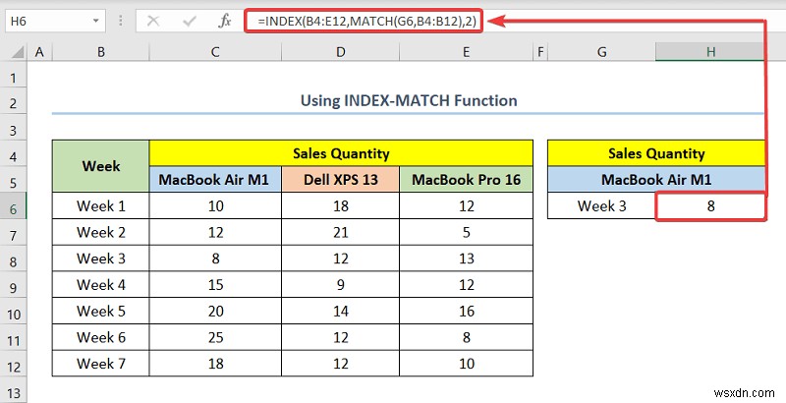This screenshot has height=403, width=786.
Task: Click Week 5 Dell XPS 13 value 14
Action: click(x=340, y=311)
